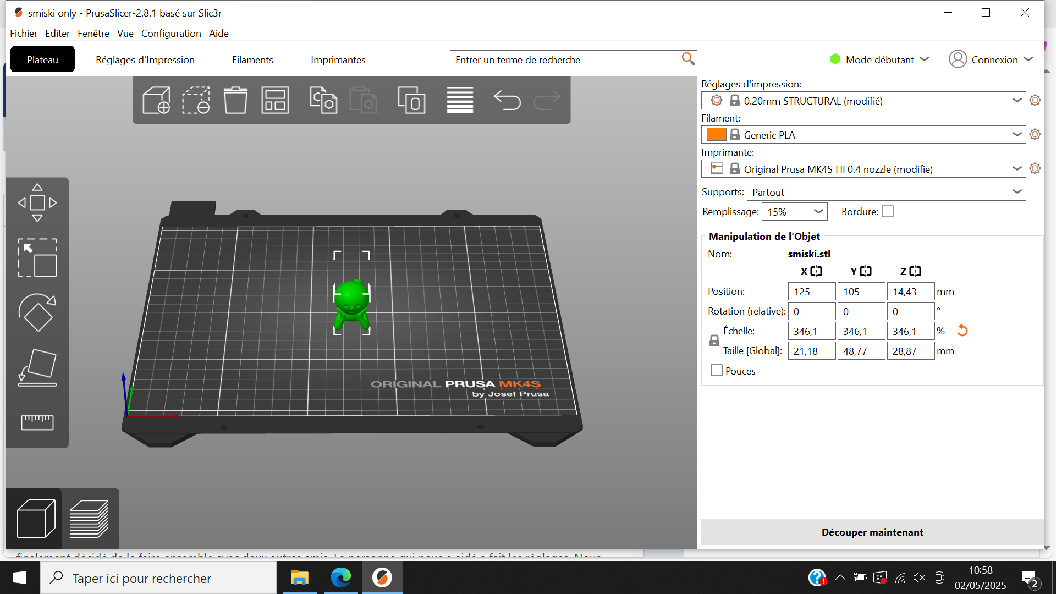
Task: Click the search term input field
Action: 566,59
